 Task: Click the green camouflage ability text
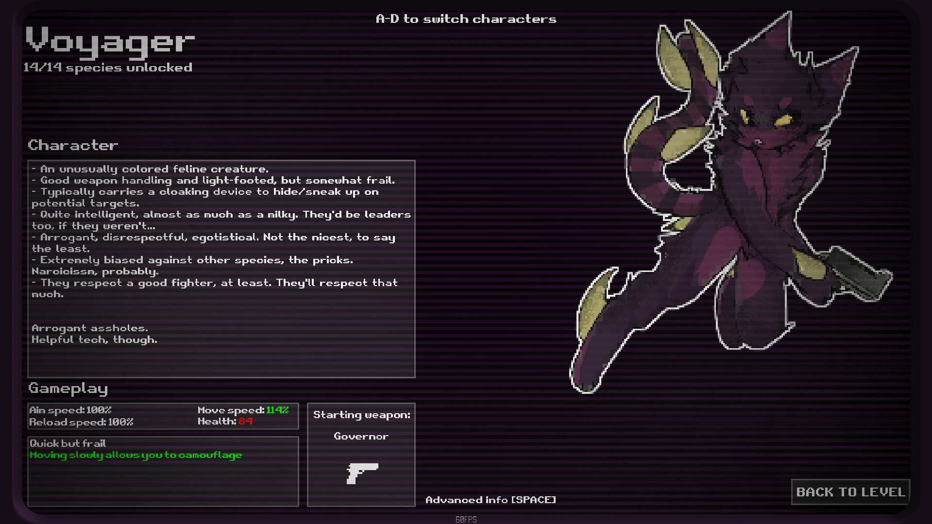pyautogui.click(x=136, y=455)
